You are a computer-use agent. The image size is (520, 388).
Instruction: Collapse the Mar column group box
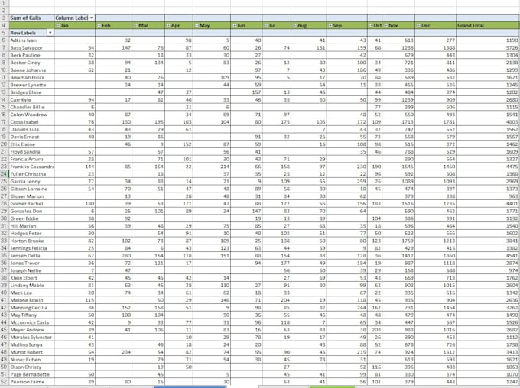click(135, 25)
